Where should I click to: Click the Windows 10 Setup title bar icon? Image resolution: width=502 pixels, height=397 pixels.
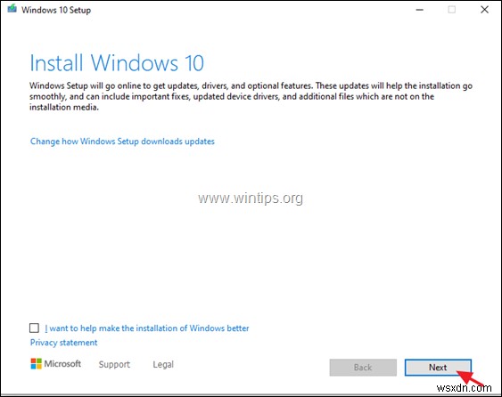[12, 9]
